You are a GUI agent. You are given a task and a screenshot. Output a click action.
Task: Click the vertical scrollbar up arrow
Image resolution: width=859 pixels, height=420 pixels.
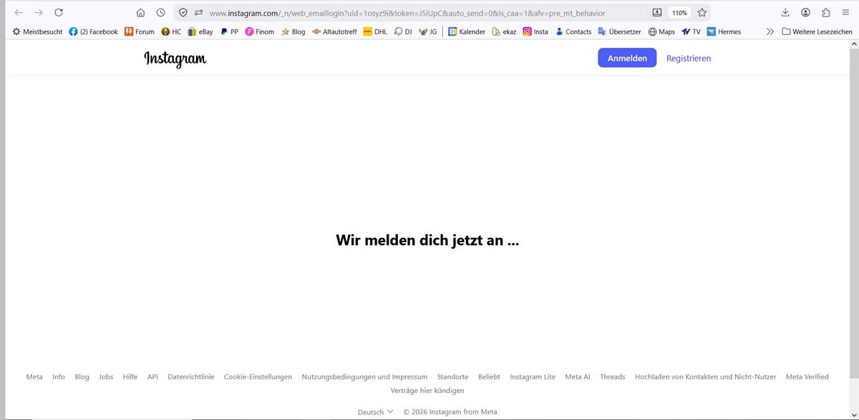click(854, 44)
